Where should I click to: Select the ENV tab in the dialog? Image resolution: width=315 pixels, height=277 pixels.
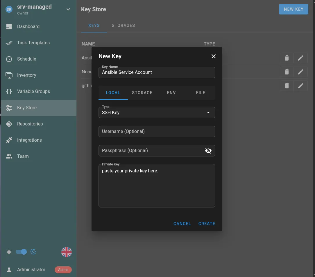pos(171,93)
